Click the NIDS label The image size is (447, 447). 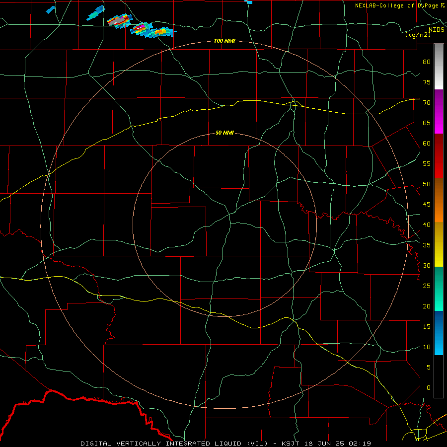pyautogui.click(x=436, y=30)
